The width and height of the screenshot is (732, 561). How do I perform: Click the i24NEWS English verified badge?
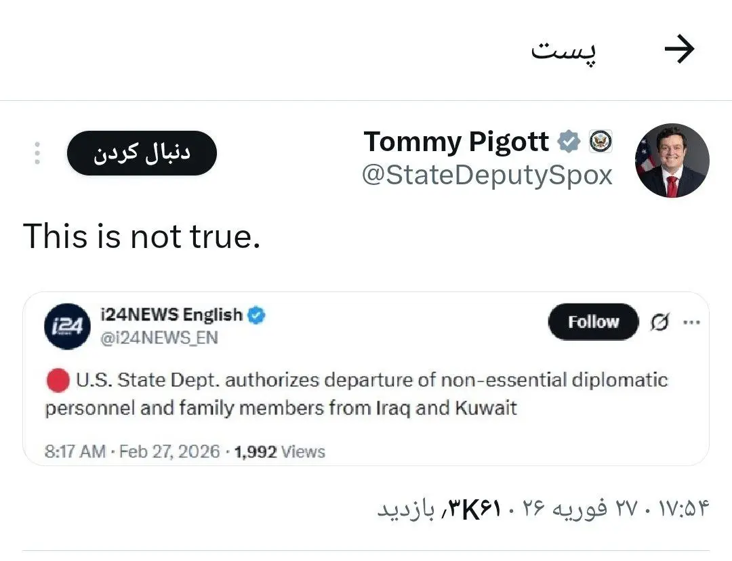(256, 315)
